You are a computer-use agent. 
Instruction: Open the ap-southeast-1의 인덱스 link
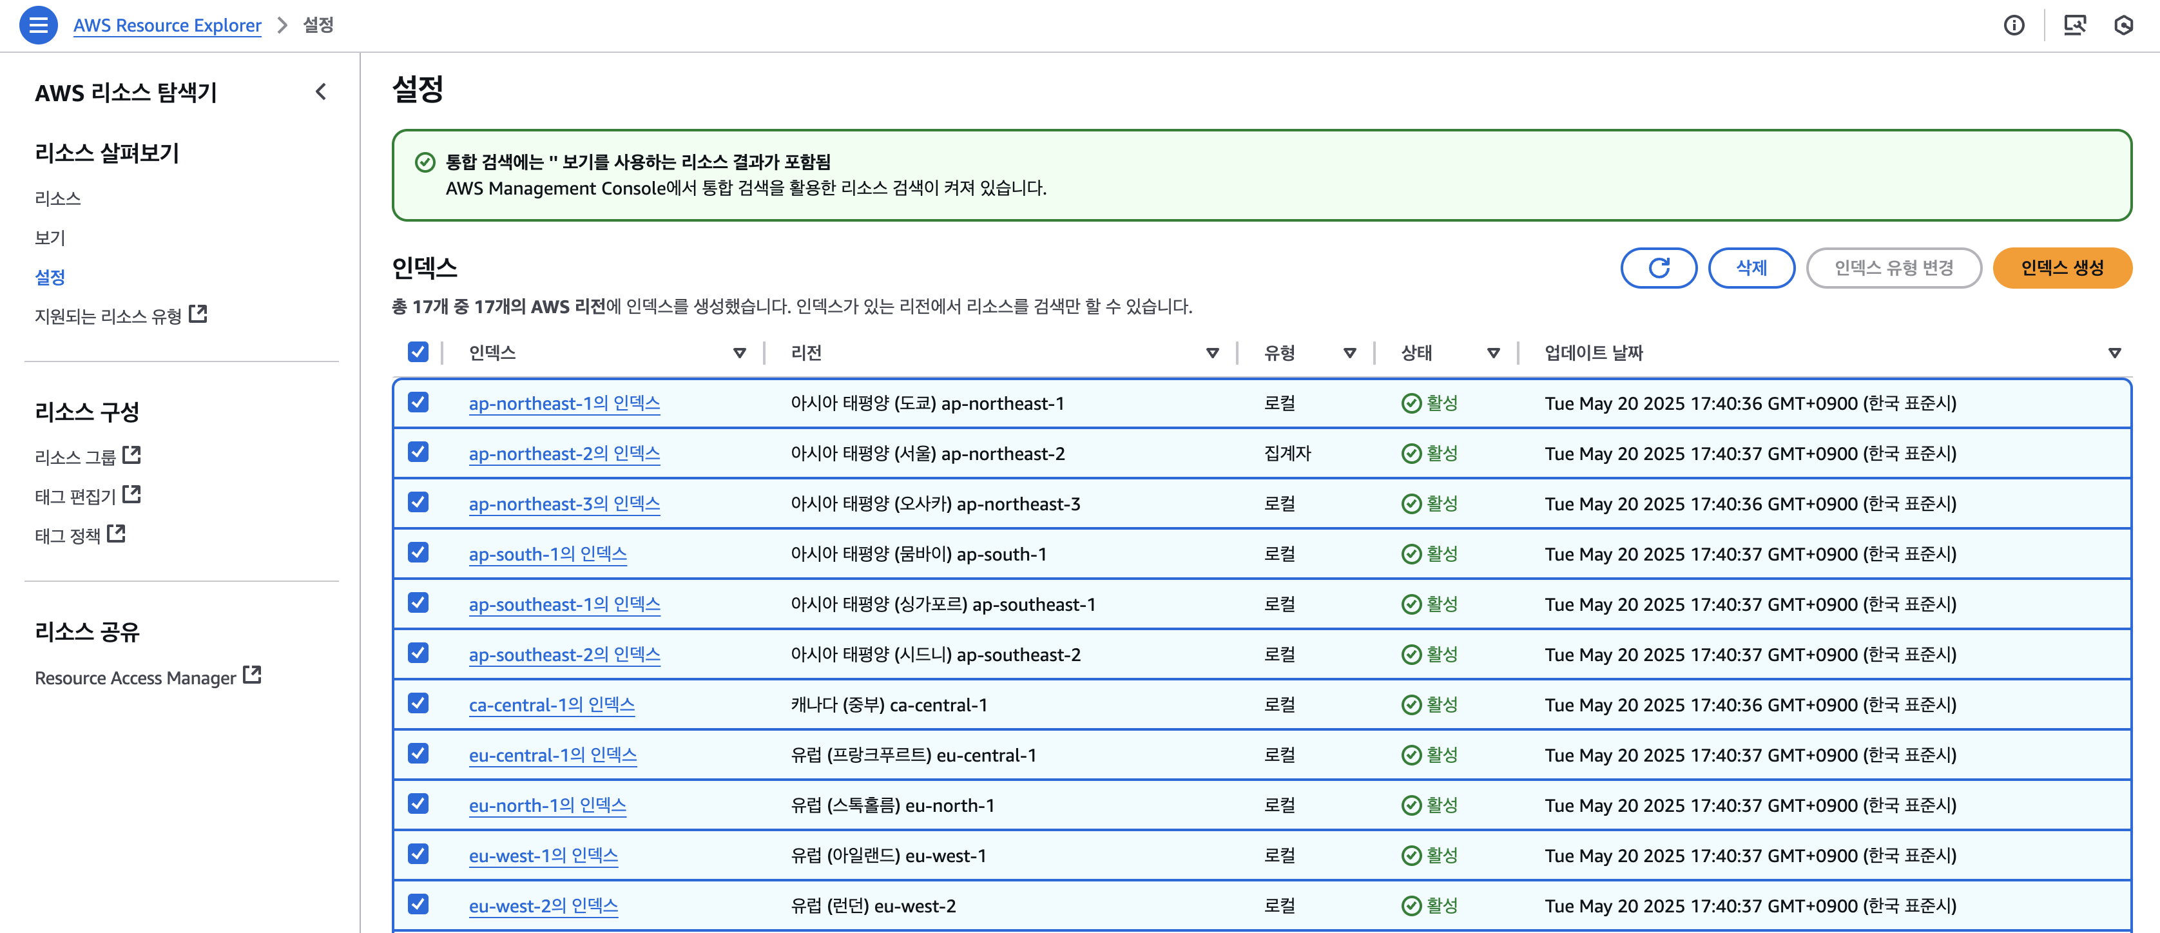564,604
